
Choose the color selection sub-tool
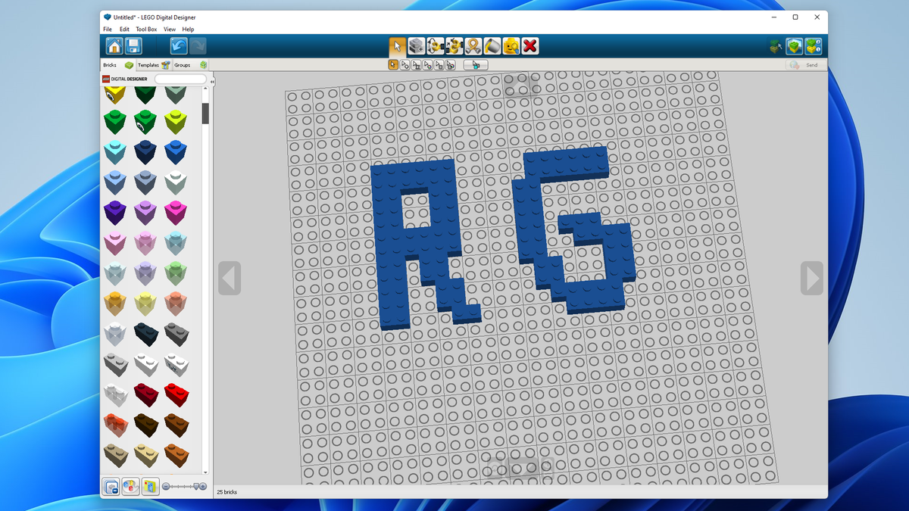[x=427, y=65]
